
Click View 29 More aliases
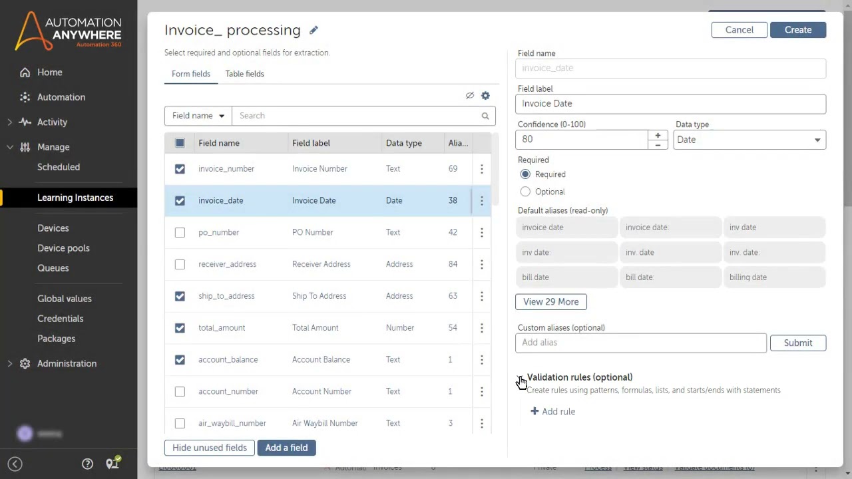tap(551, 302)
